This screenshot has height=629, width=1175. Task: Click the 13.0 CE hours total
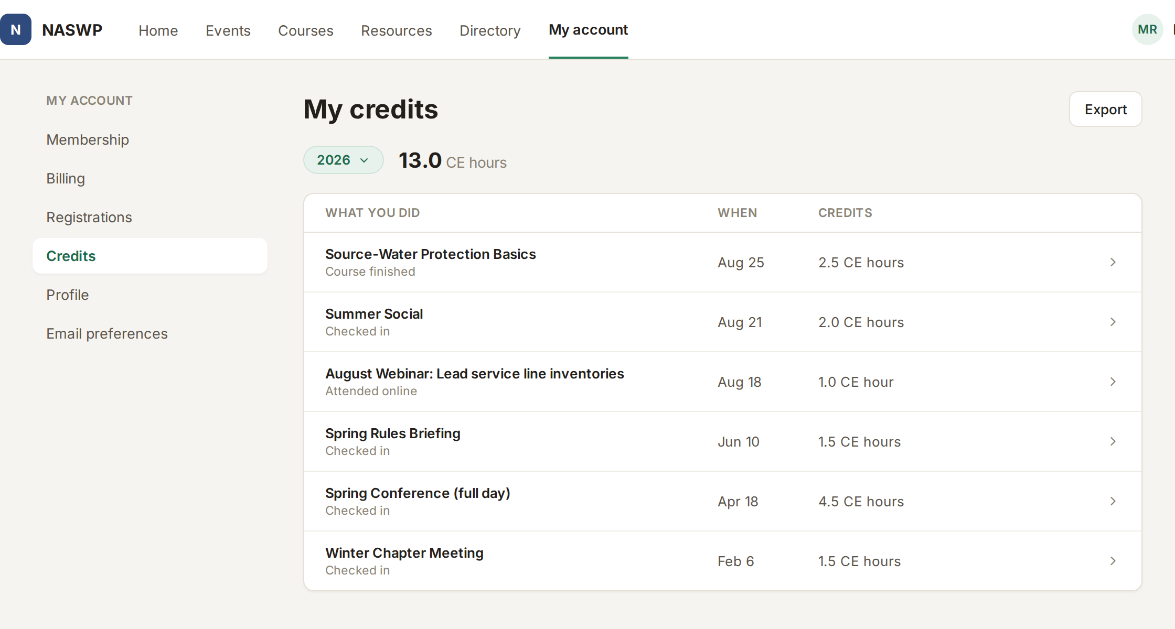tap(453, 160)
